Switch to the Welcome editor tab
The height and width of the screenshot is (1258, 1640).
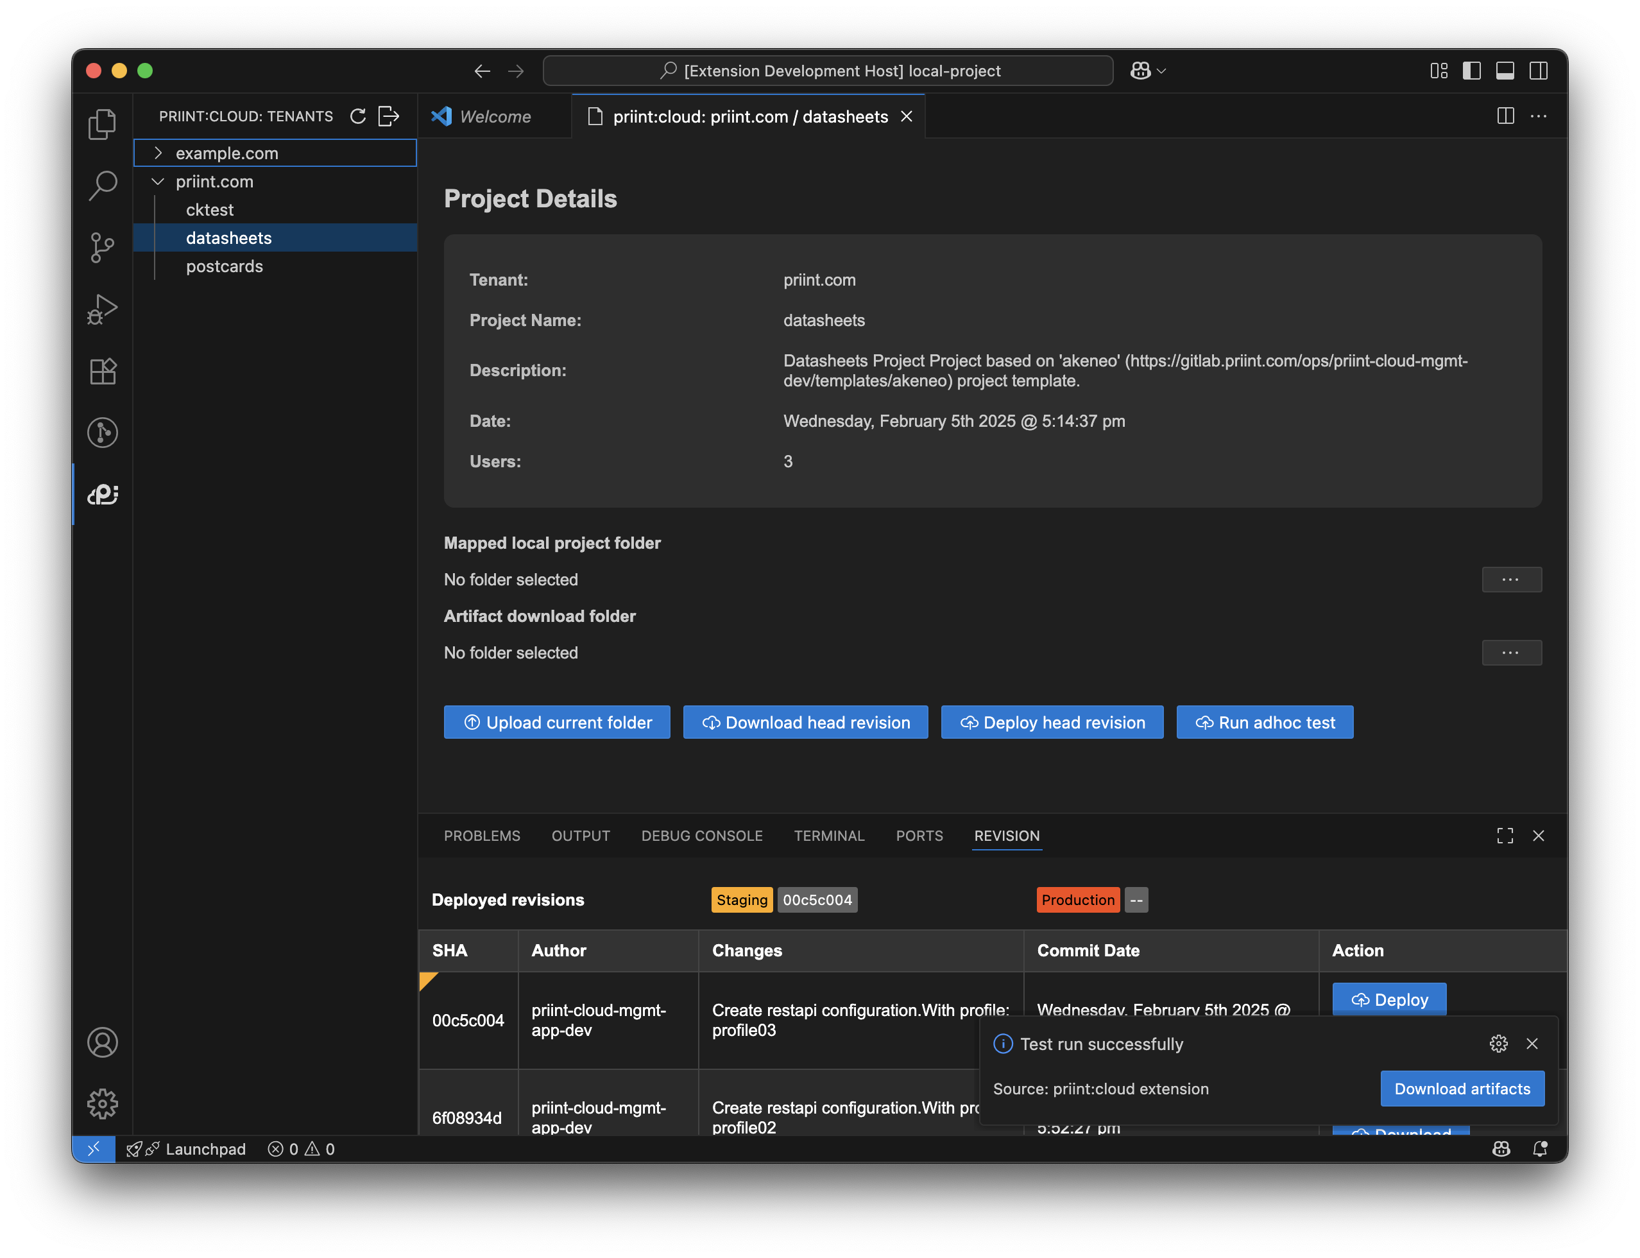pos(494,116)
